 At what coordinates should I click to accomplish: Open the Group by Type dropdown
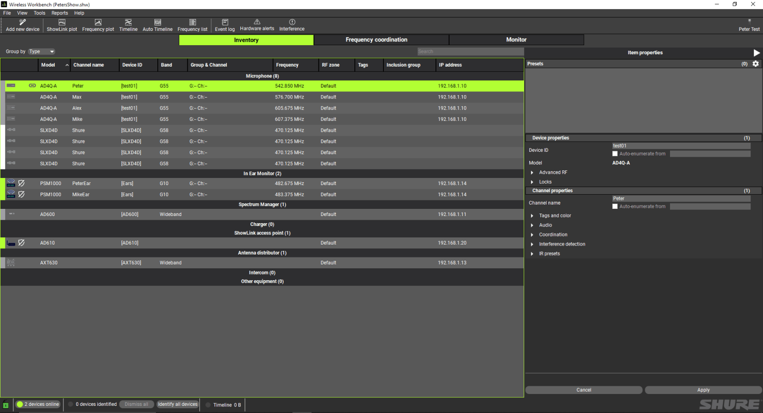(x=41, y=51)
